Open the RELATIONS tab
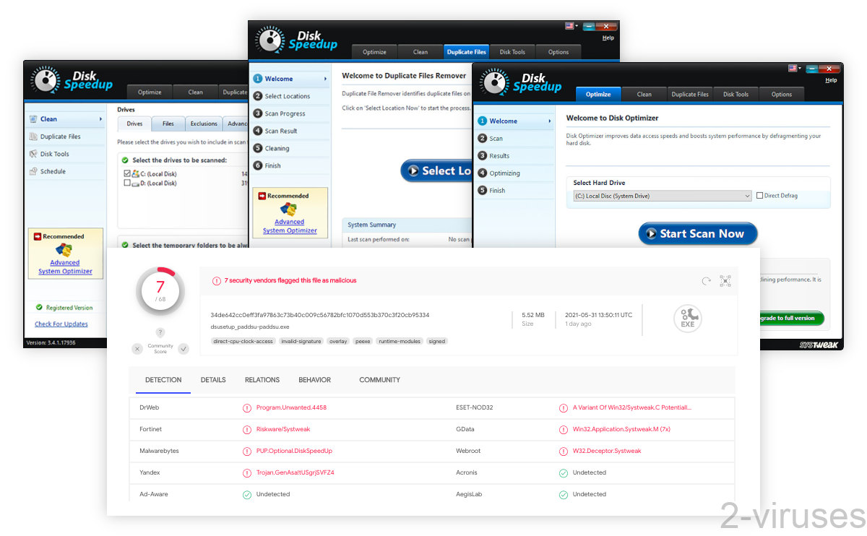The width and height of the screenshot is (867, 536). (x=262, y=380)
